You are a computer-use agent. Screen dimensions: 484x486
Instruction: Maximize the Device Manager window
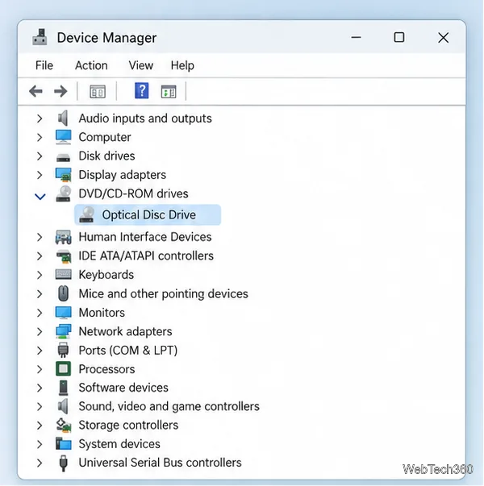(x=399, y=38)
